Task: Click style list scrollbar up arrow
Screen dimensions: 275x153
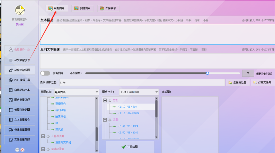Action: [97, 99]
